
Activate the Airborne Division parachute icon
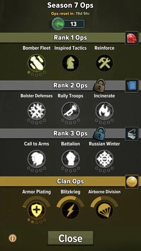104,210
